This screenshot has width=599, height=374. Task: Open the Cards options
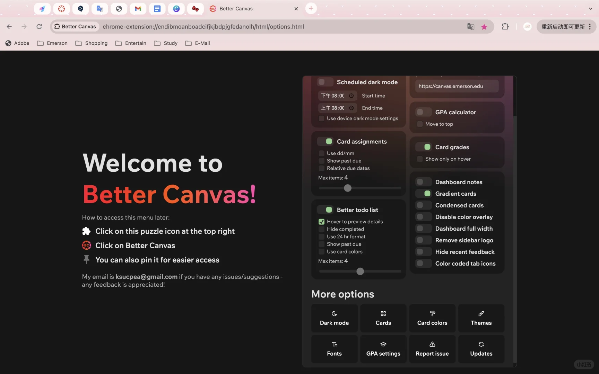click(383, 318)
